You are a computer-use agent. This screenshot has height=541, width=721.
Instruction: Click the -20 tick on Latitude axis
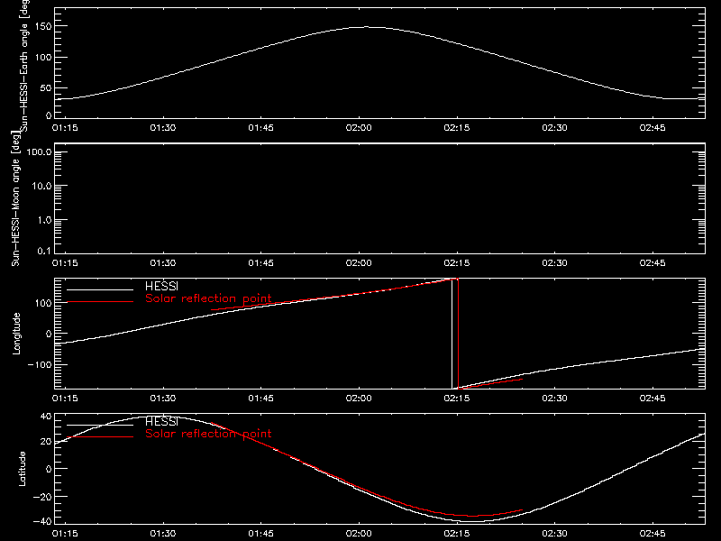(x=42, y=497)
